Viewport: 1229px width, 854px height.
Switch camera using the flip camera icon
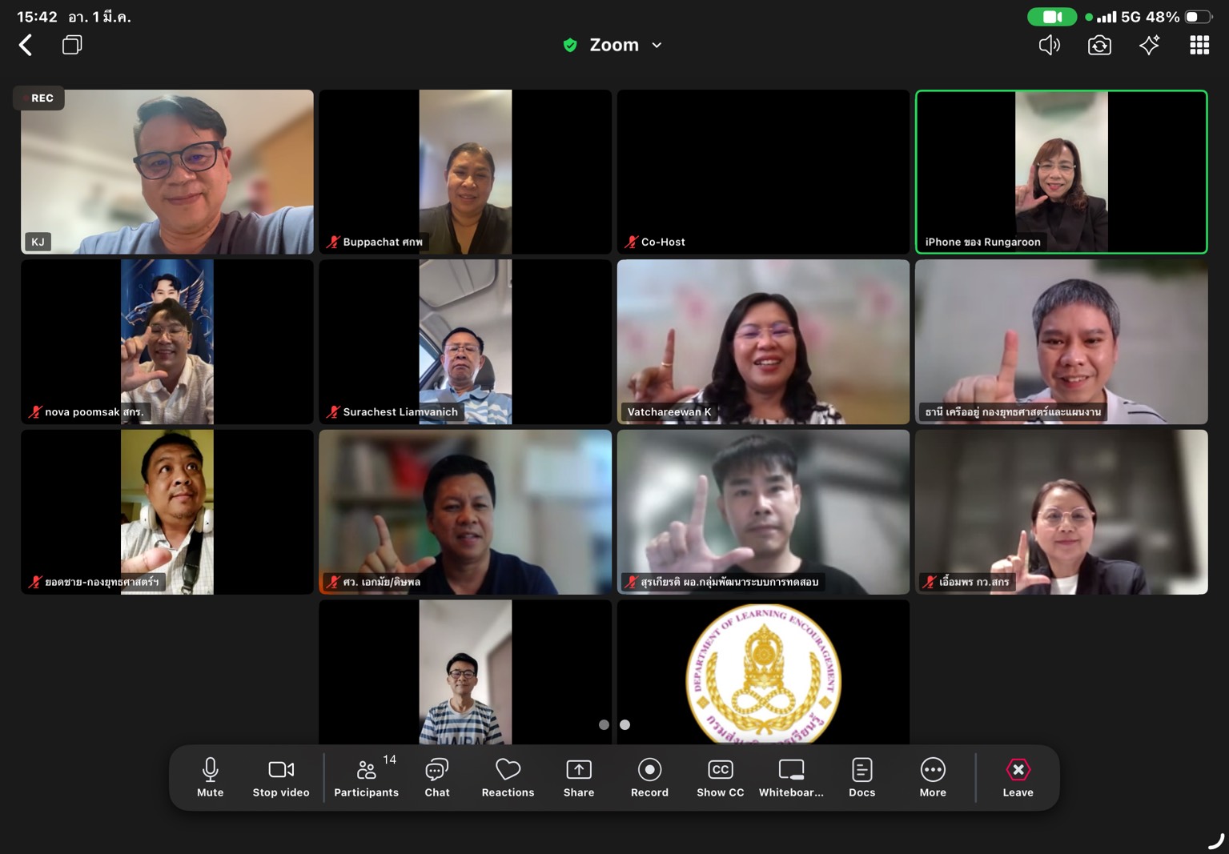tap(1099, 46)
